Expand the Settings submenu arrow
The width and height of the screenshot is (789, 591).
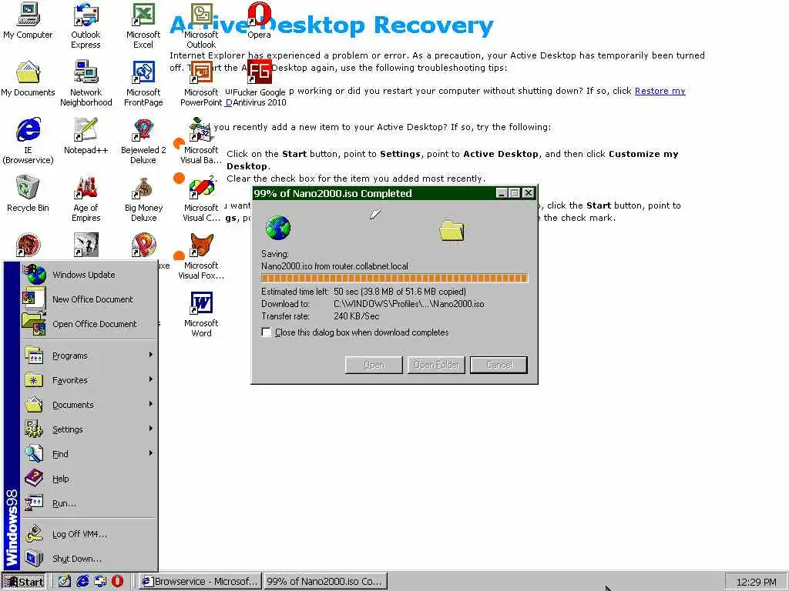150,429
